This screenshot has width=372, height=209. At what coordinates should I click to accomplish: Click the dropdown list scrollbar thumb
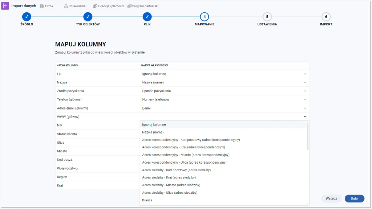308,137
